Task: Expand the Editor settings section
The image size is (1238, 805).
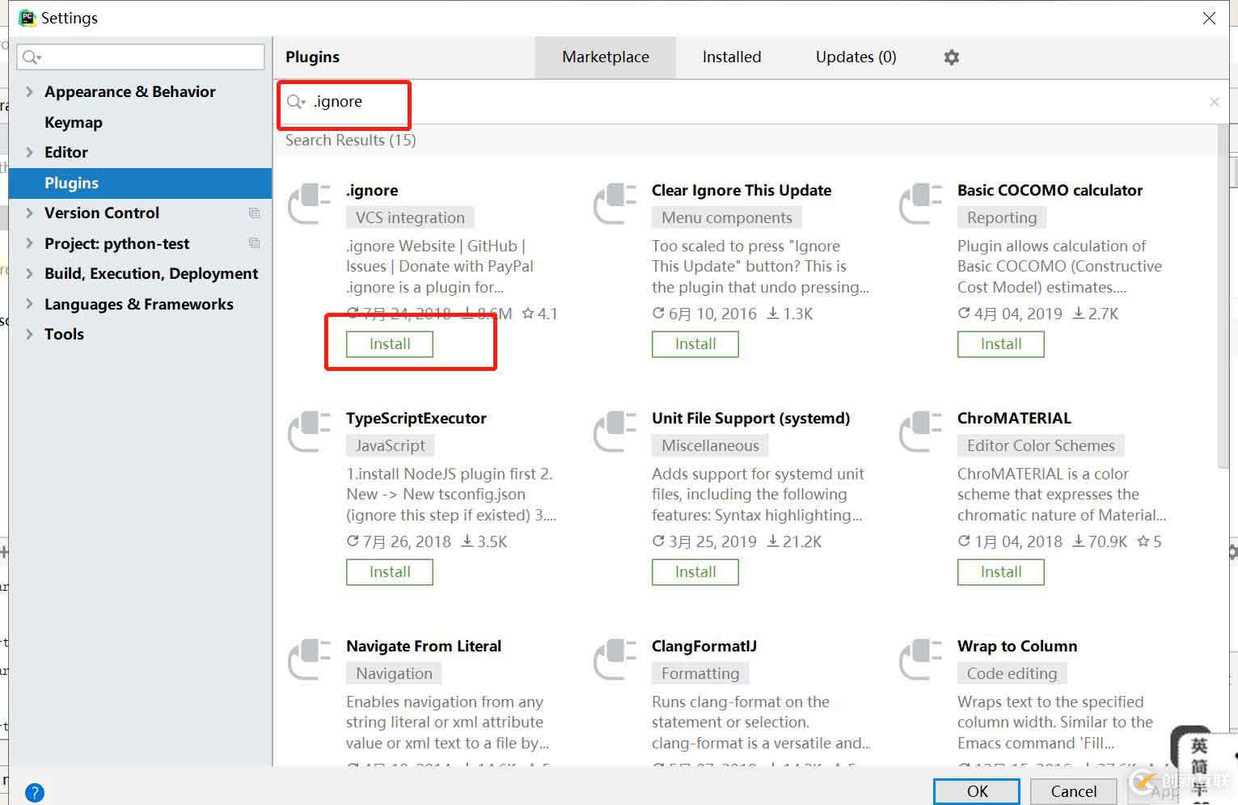Action: pyautogui.click(x=29, y=153)
